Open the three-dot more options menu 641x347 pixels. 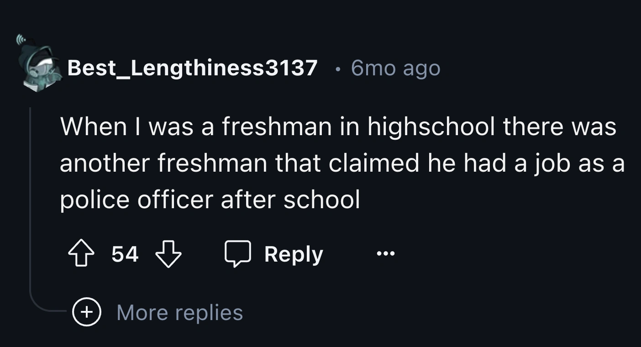click(386, 253)
